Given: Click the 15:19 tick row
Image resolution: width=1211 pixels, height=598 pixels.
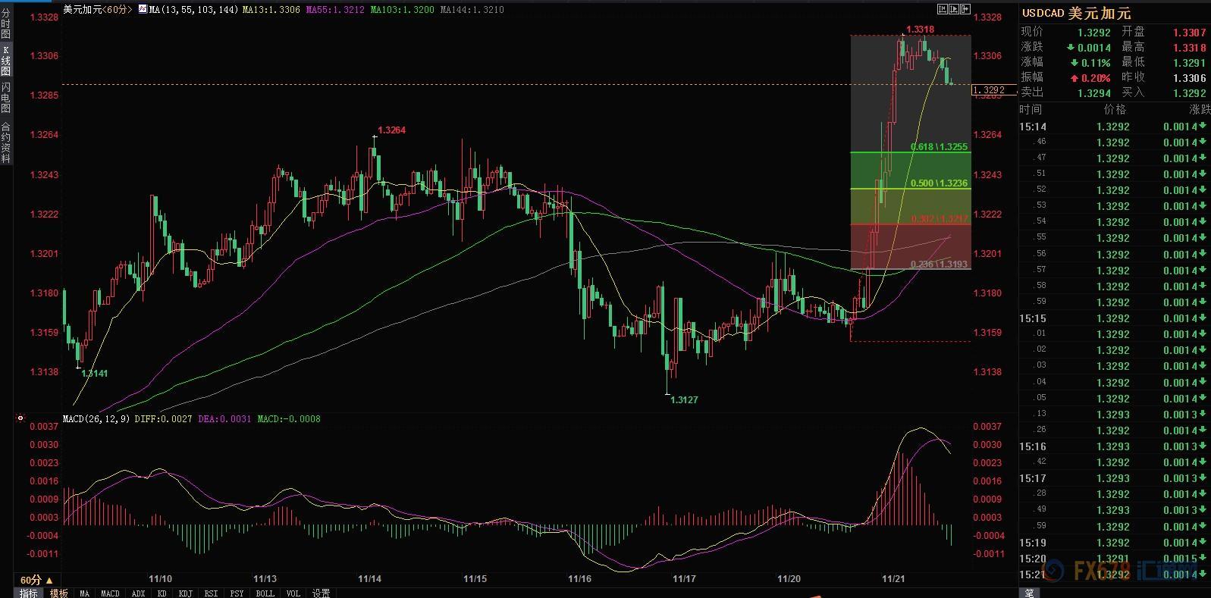Looking at the screenshot, I should point(1115,543).
